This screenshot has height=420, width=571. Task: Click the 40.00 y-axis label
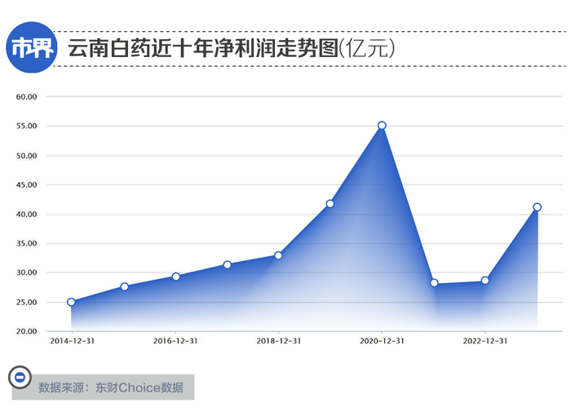click(27, 214)
